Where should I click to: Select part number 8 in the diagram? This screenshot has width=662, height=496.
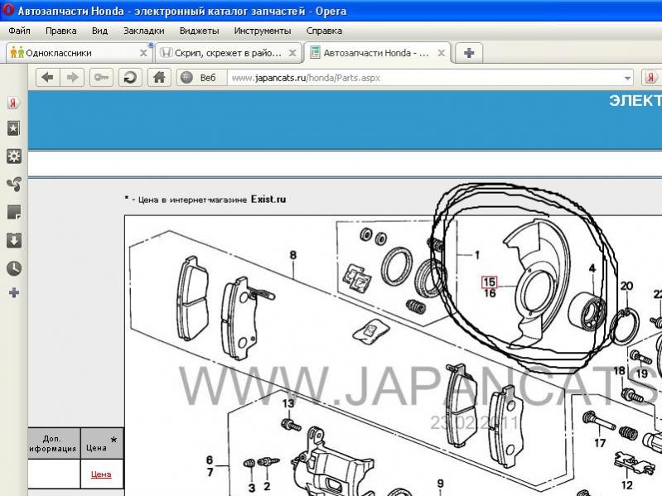(293, 255)
